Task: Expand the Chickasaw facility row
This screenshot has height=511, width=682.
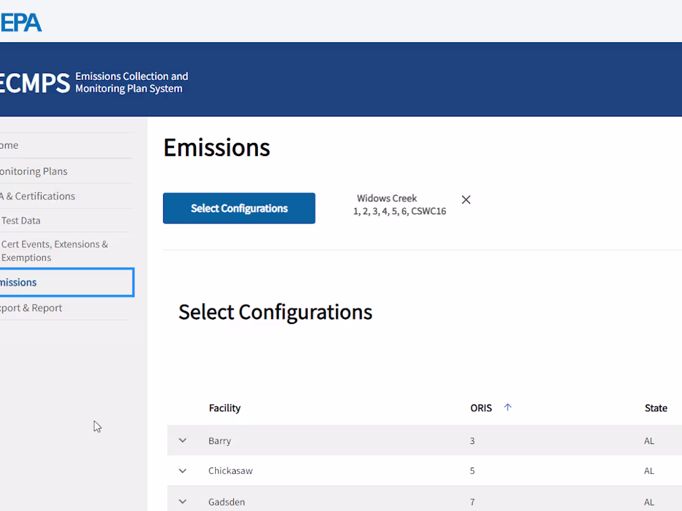Action: (182, 471)
